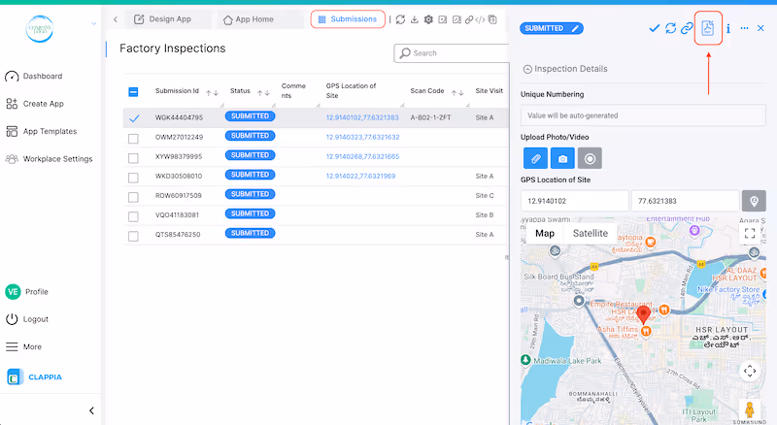Copy submission link in detail panel
The image size is (777, 425).
pos(687,28)
